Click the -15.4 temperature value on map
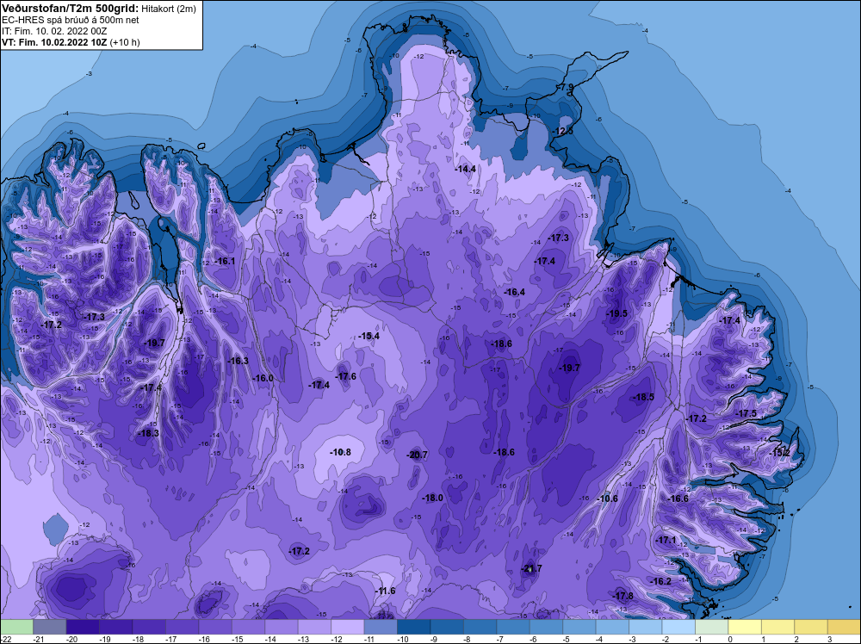The height and width of the screenshot is (644, 861). (369, 336)
